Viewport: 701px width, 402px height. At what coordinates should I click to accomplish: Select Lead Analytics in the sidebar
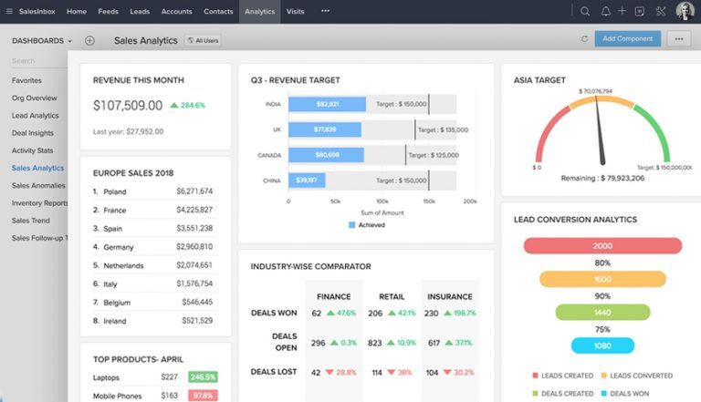point(35,116)
